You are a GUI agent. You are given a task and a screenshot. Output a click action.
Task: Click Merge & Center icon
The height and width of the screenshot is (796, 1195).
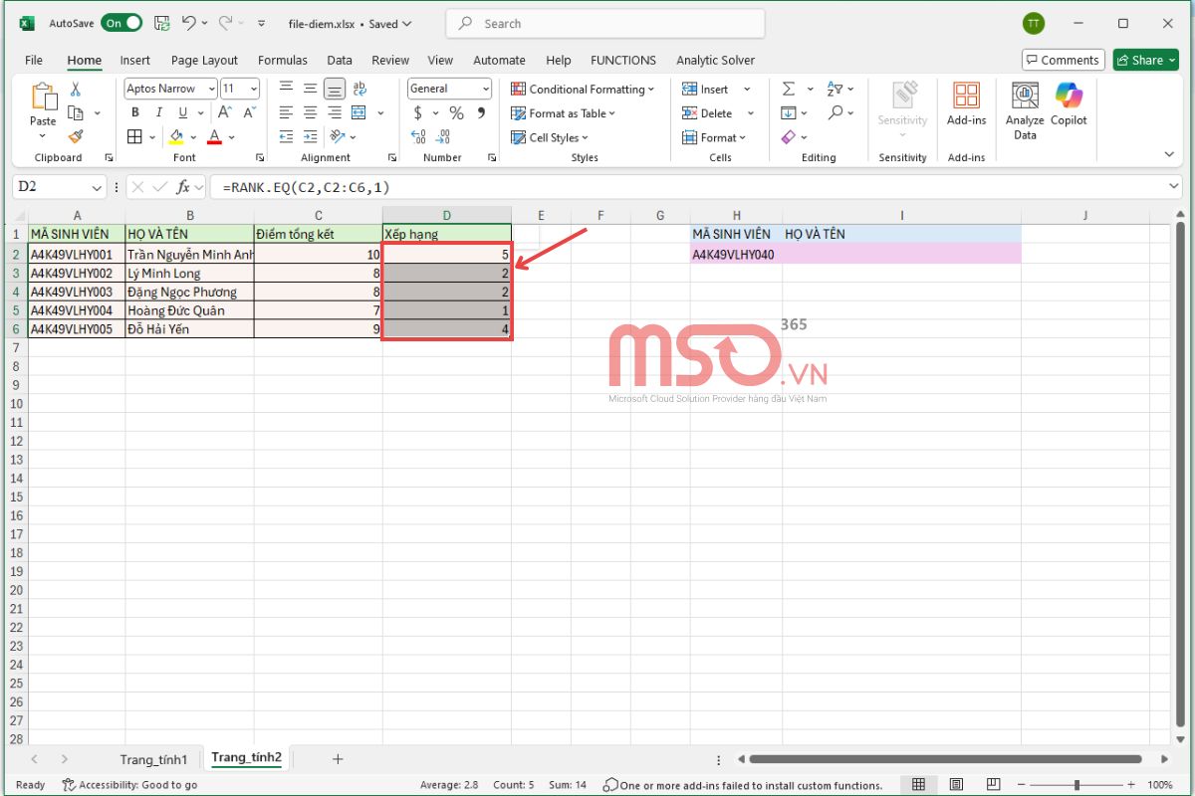coord(358,112)
